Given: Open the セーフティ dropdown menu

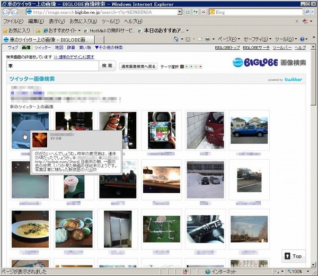Looking at the screenshot, I should click(258, 39).
